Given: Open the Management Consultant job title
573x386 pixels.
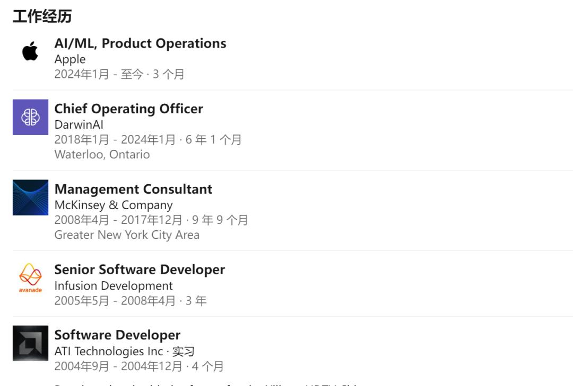Looking at the screenshot, I should [133, 190].
